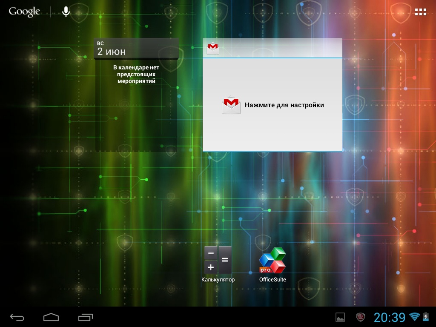Tap the 20:39 clock in status bar
436x327 pixels.
click(389, 317)
